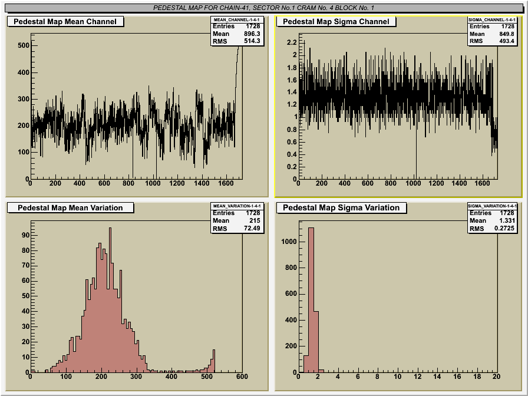The width and height of the screenshot is (528, 396).
Task: Click RMS value 493.4 in Sigma Channel stats
Action: click(506, 41)
